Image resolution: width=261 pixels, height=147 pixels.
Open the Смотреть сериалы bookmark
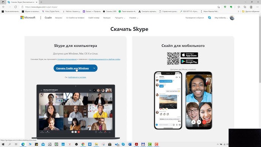[148, 11]
